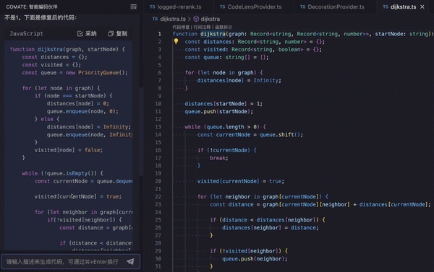Click the breadcrumb chevron separator
Screen dimensions: 434x272
(190, 19)
